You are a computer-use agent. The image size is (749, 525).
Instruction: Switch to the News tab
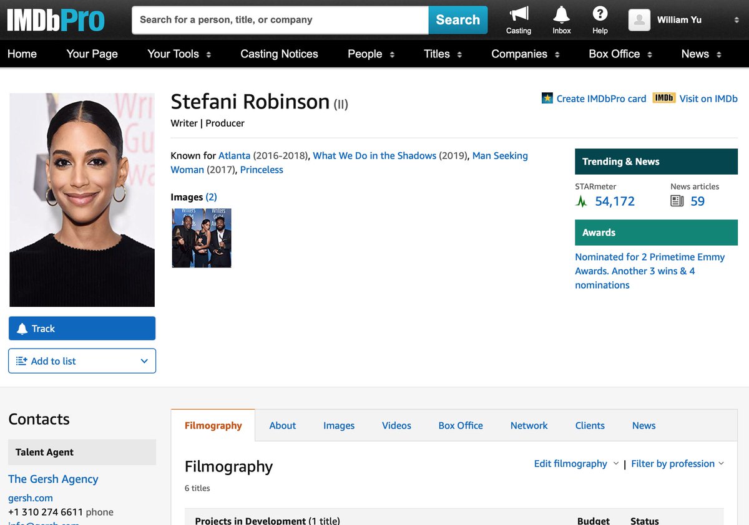pos(644,425)
